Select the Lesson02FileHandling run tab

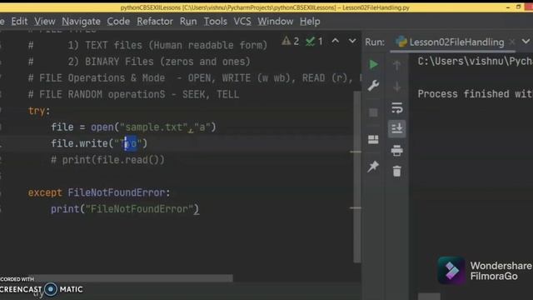coord(456,42)
